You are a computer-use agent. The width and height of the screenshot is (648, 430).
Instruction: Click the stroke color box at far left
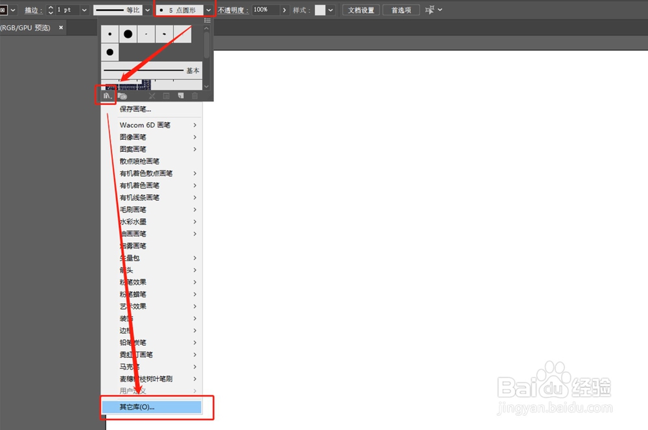pyautogui.click(x=3, y=10)
